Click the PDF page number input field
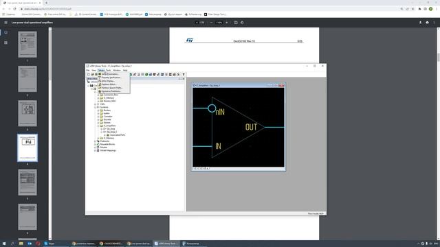440x247 pixels. pos(197,23)
